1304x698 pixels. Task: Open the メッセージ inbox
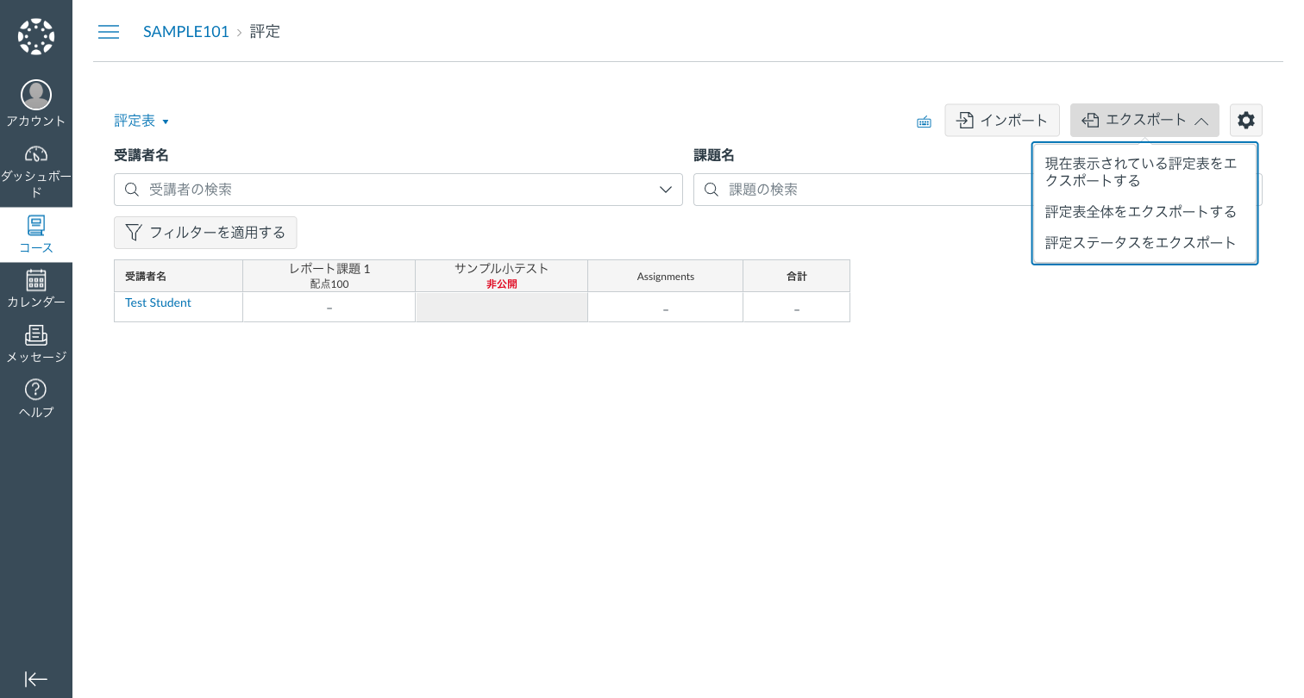(x=36, y=345)
